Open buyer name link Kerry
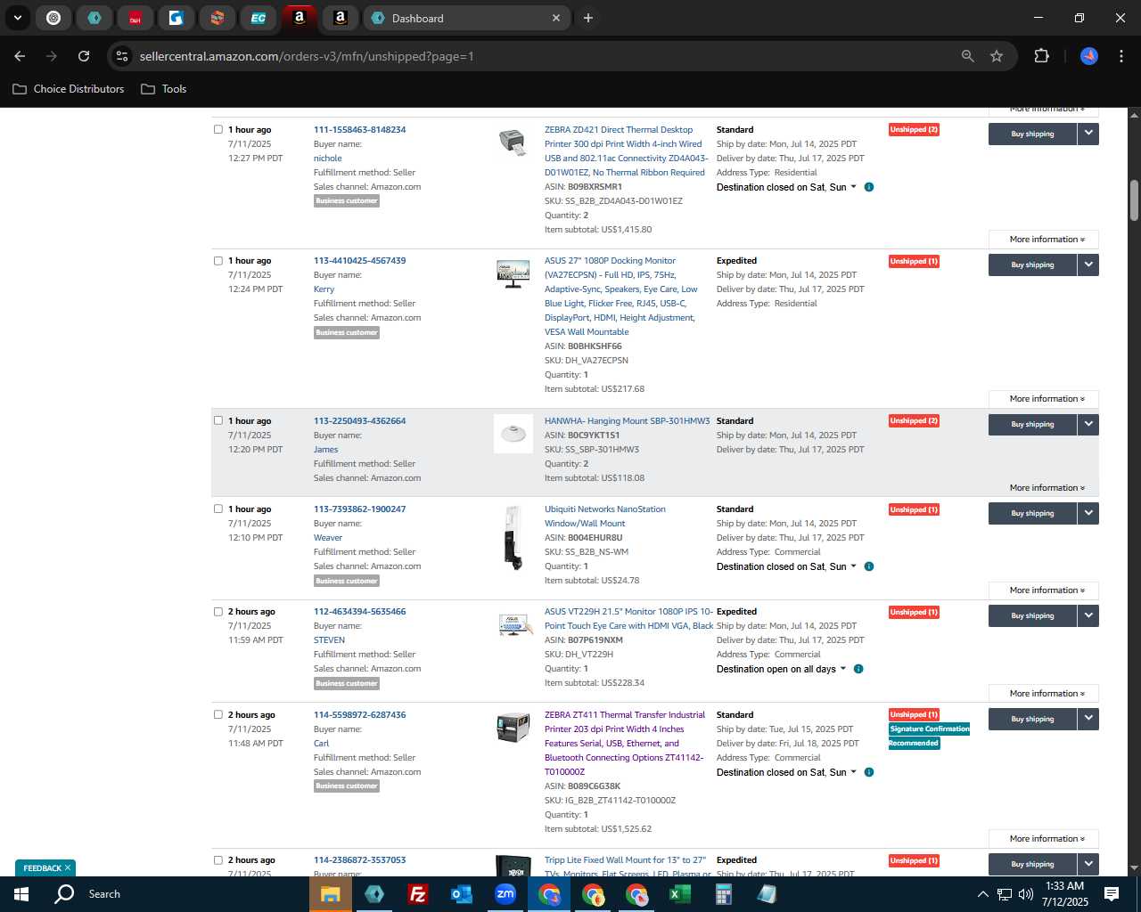 click(324, 289)
